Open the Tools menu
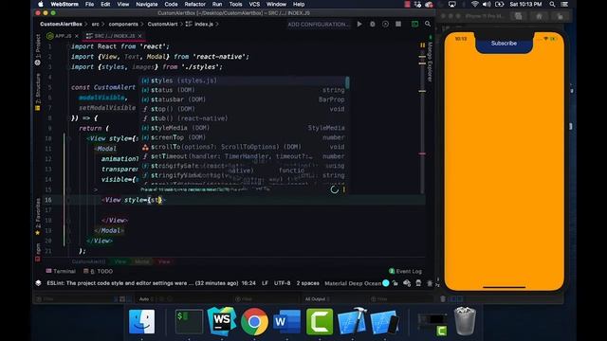This screenshot has width=607, height=341. click(x=235, y=4)
